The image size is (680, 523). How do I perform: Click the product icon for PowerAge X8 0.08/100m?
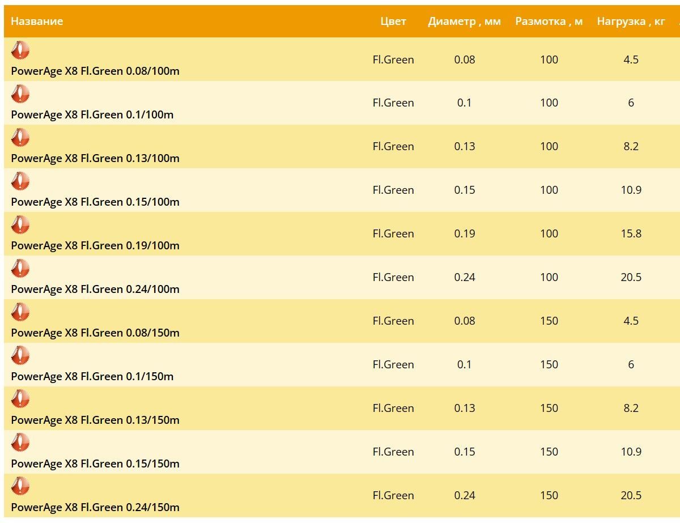point(20,50)
